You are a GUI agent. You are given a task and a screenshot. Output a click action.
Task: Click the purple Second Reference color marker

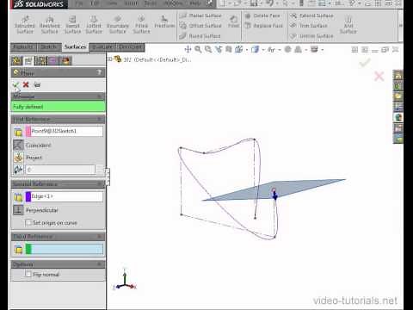click(x=28, y=196)
